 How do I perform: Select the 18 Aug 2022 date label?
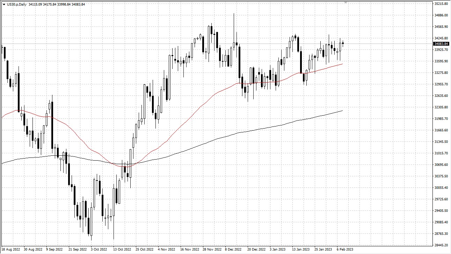point(11,249)
